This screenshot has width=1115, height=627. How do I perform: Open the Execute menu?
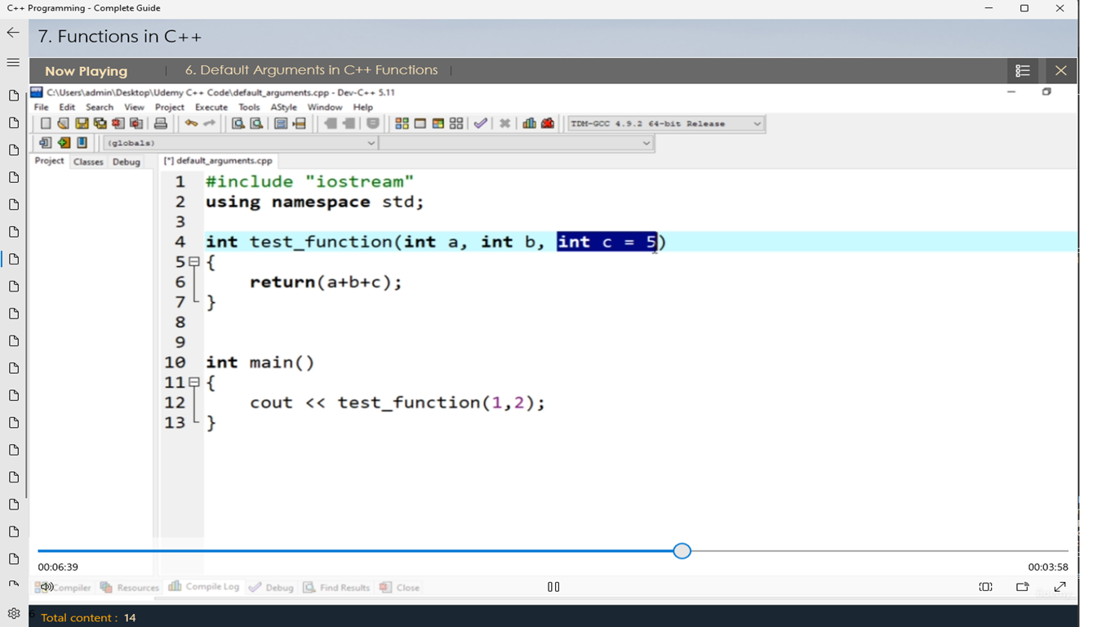[x=211, y=107]
